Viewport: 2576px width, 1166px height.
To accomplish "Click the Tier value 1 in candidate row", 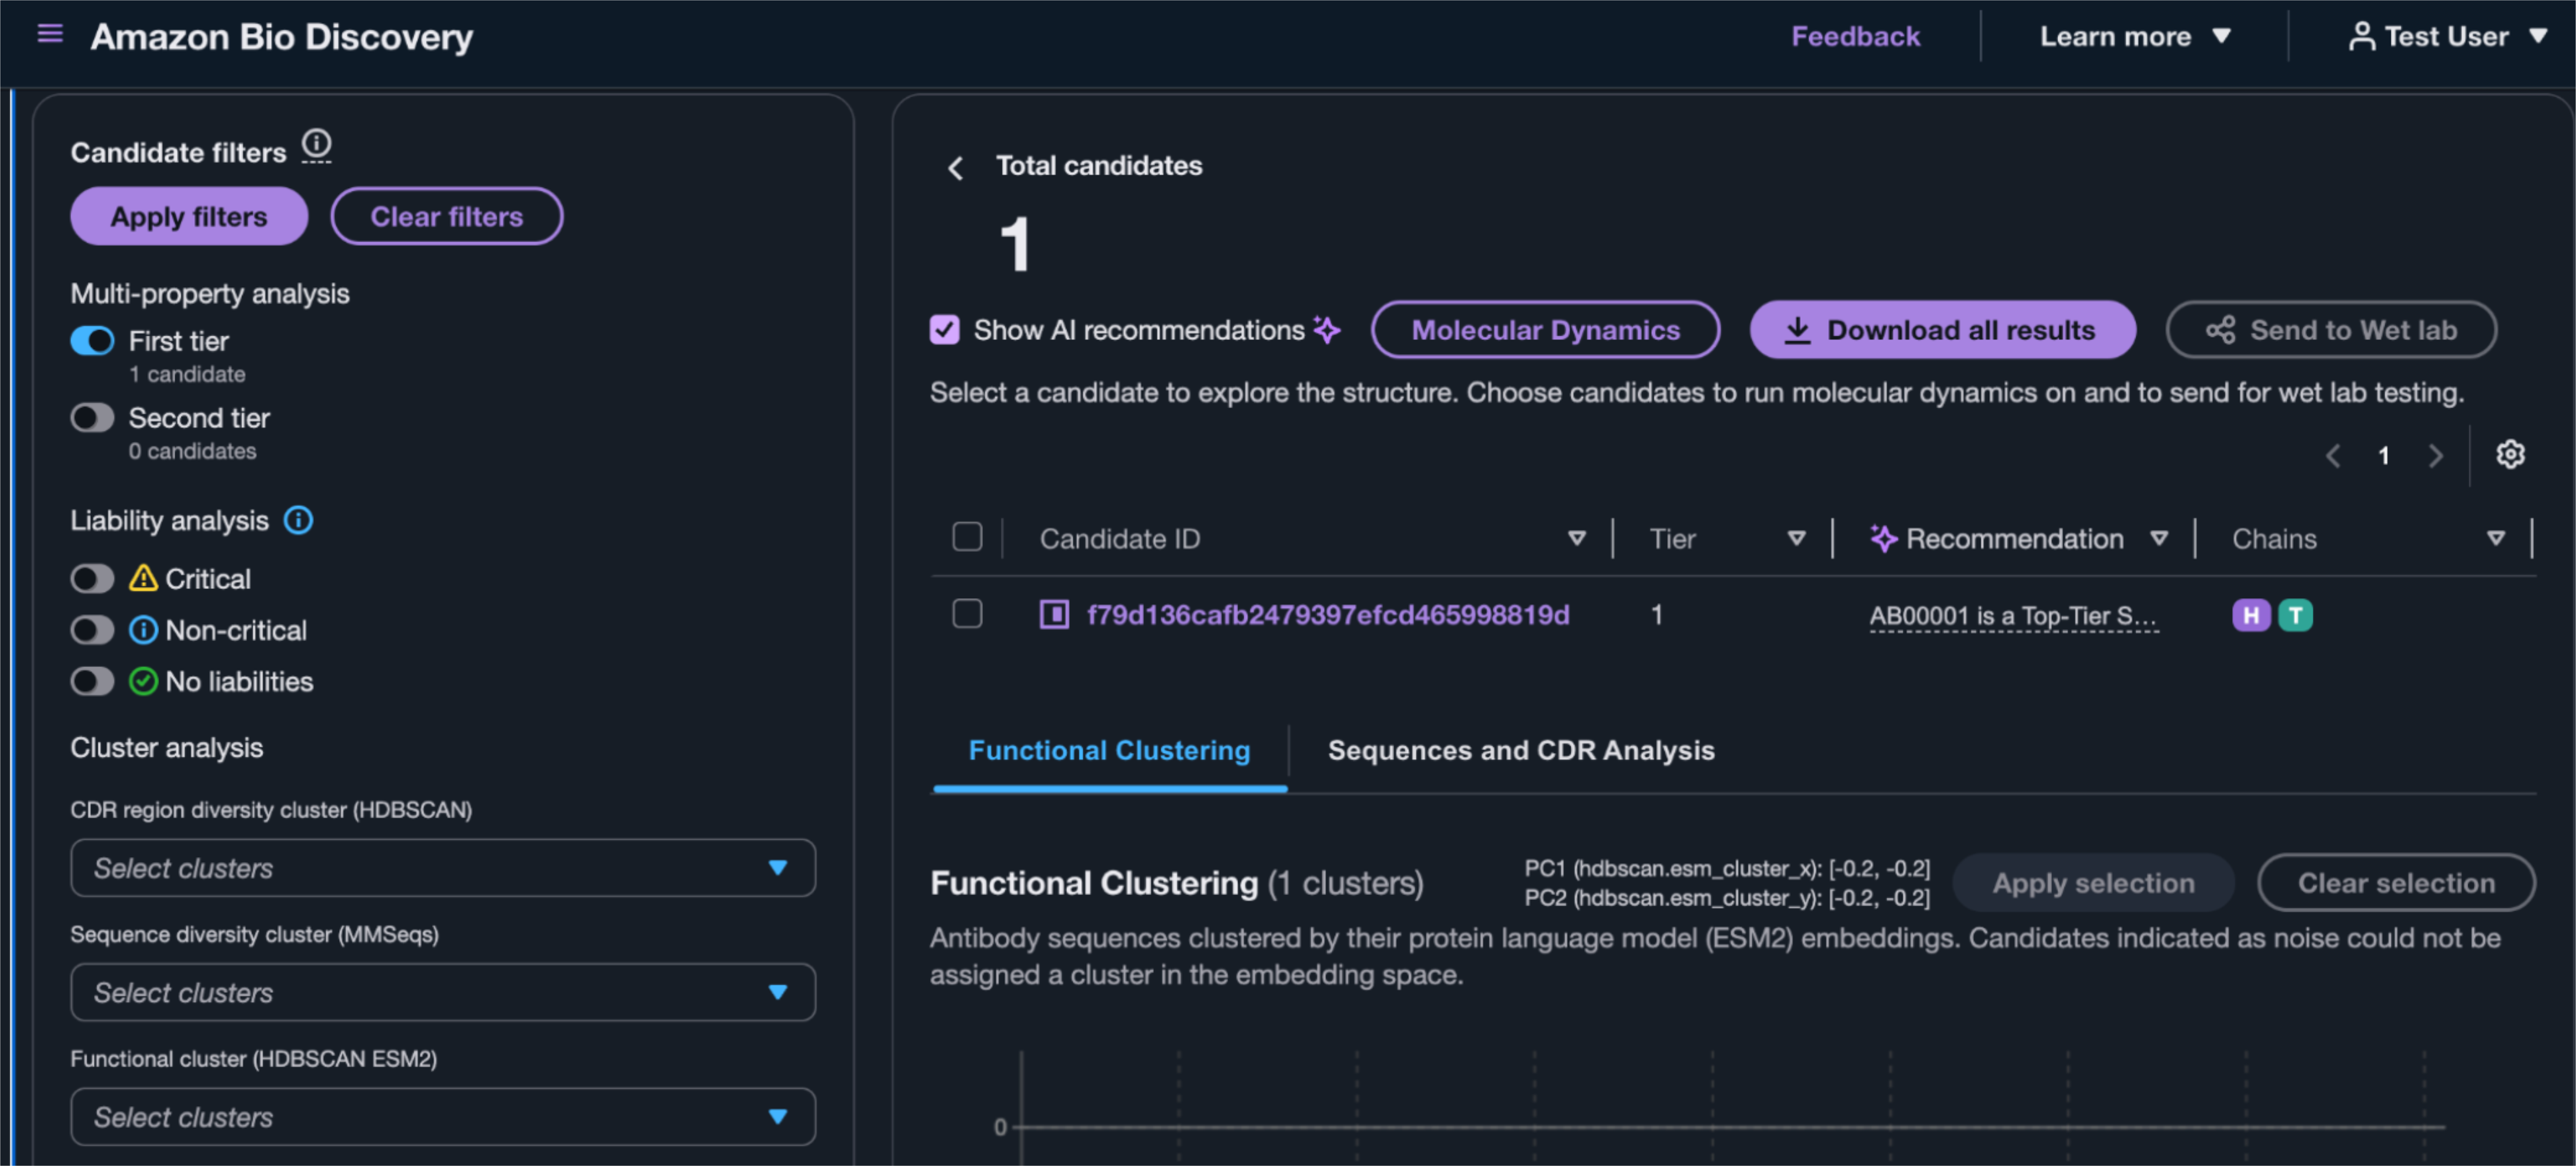I will (x=1656, y=615).
